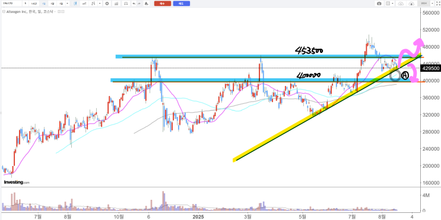The height and width of the screenshot is (220, 441).
Task: Click the 320000 price axis label
Action: 430,115
